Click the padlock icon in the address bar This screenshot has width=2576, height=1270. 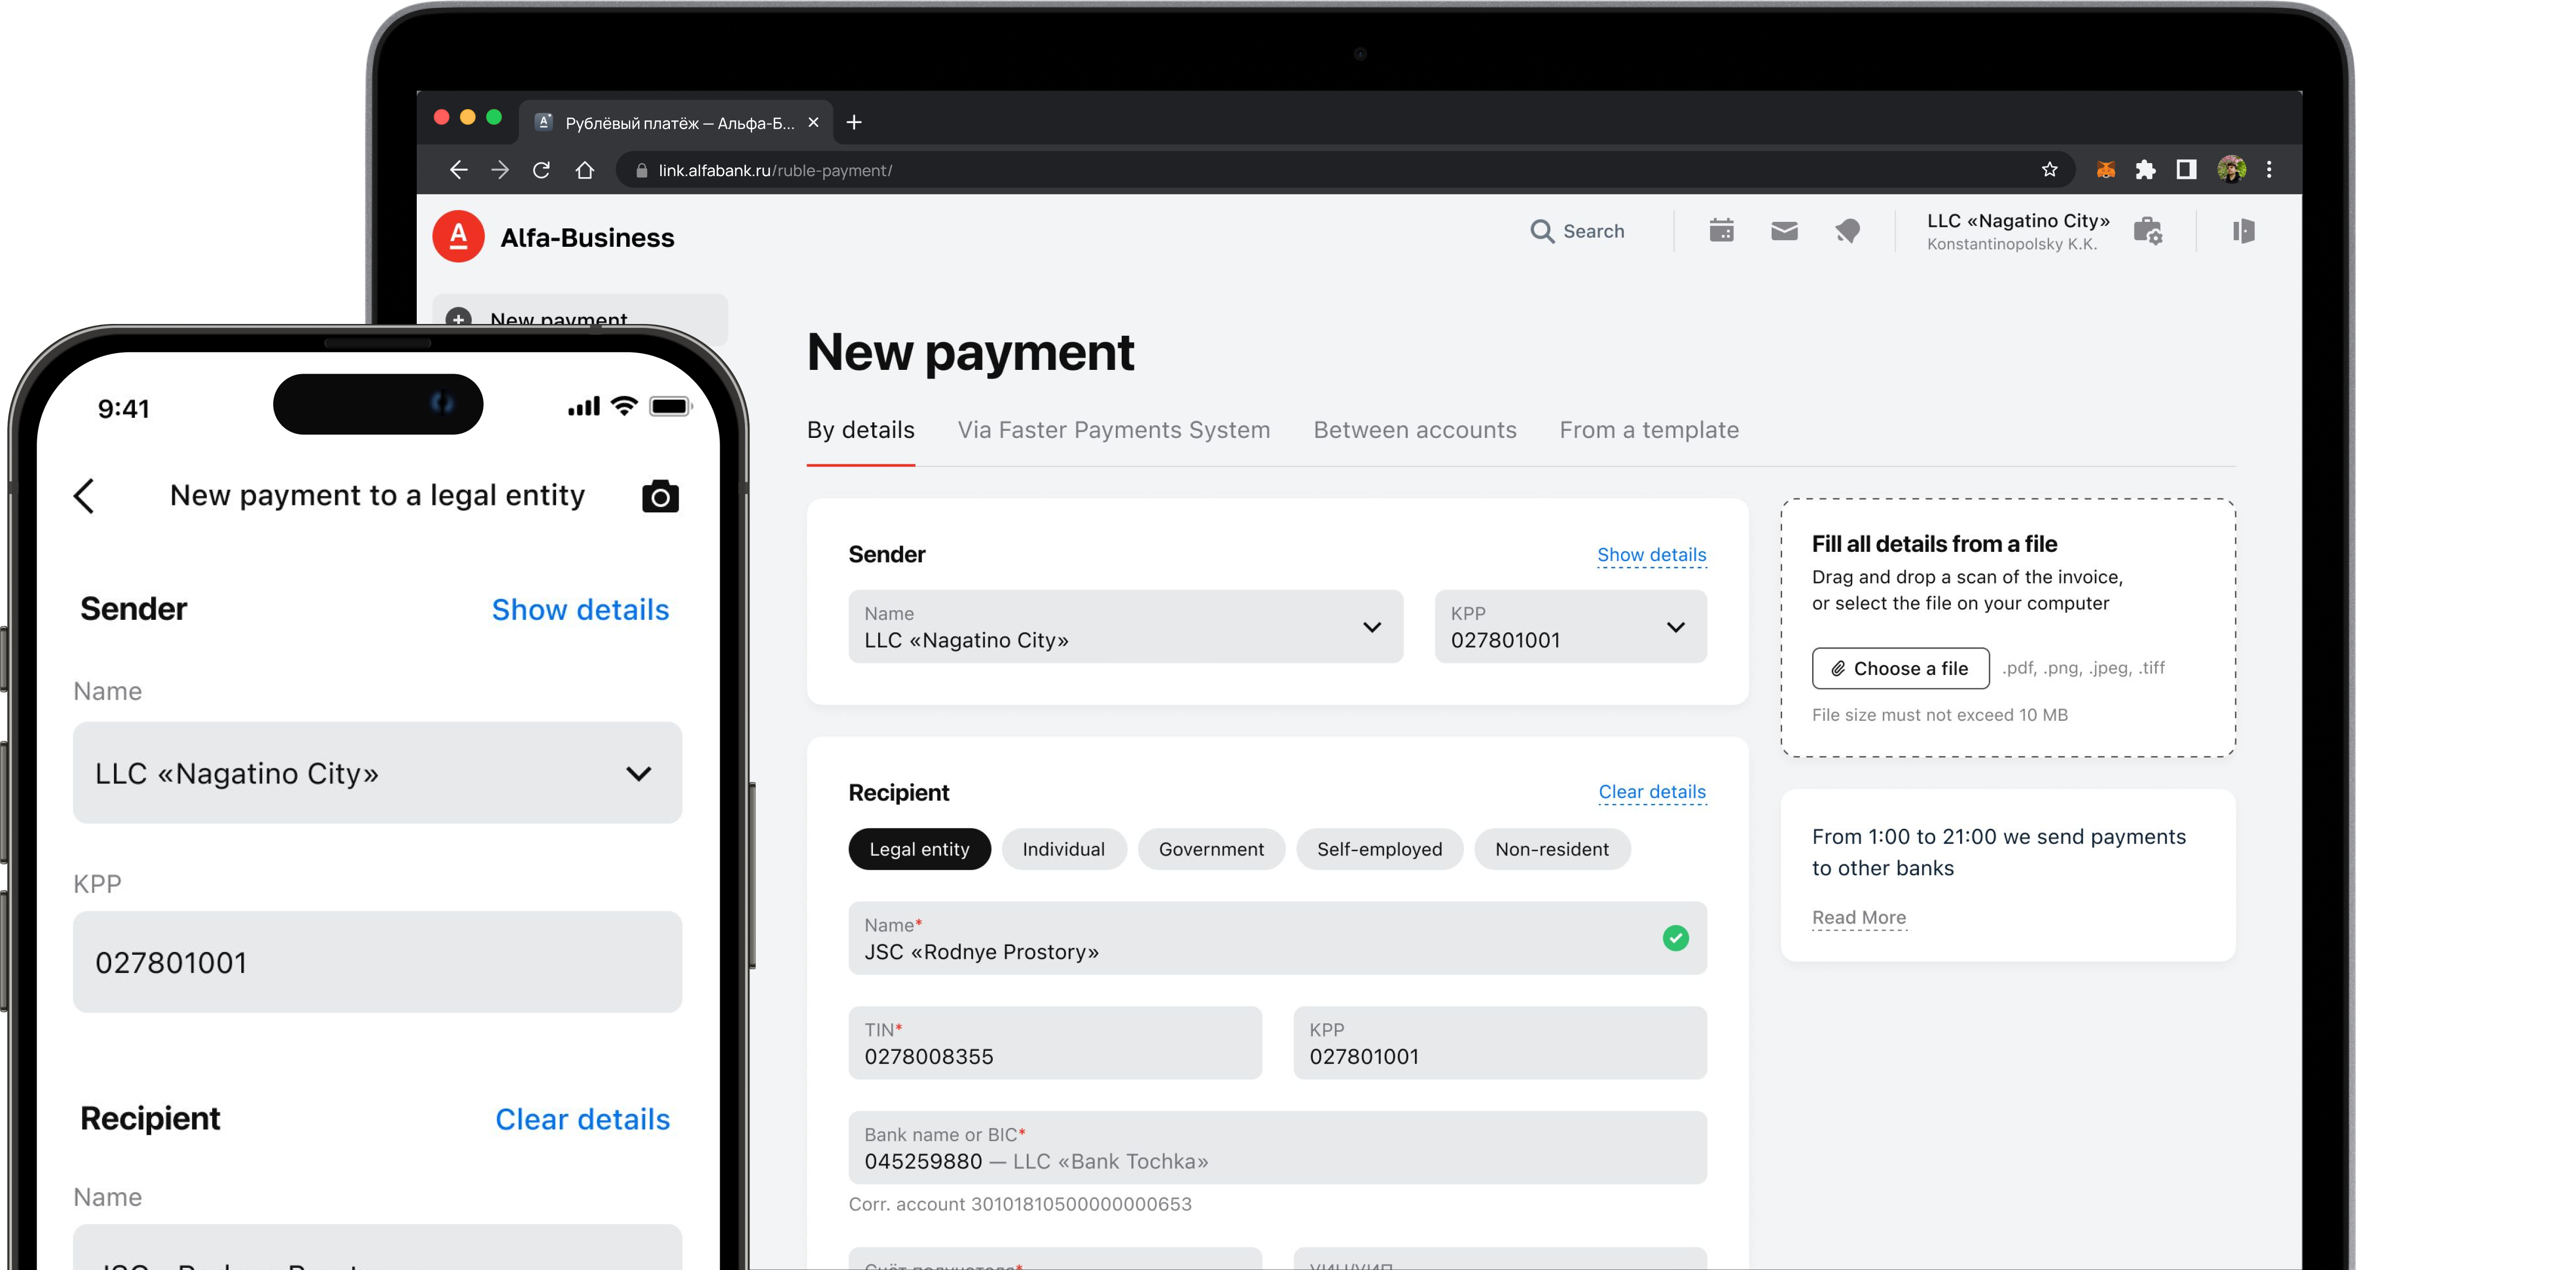point(641,171)
